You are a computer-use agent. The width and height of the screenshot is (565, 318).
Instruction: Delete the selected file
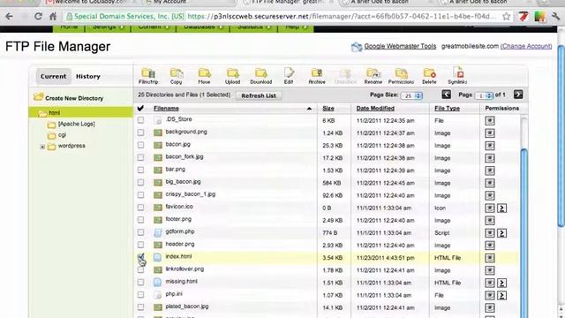[429, 76]
